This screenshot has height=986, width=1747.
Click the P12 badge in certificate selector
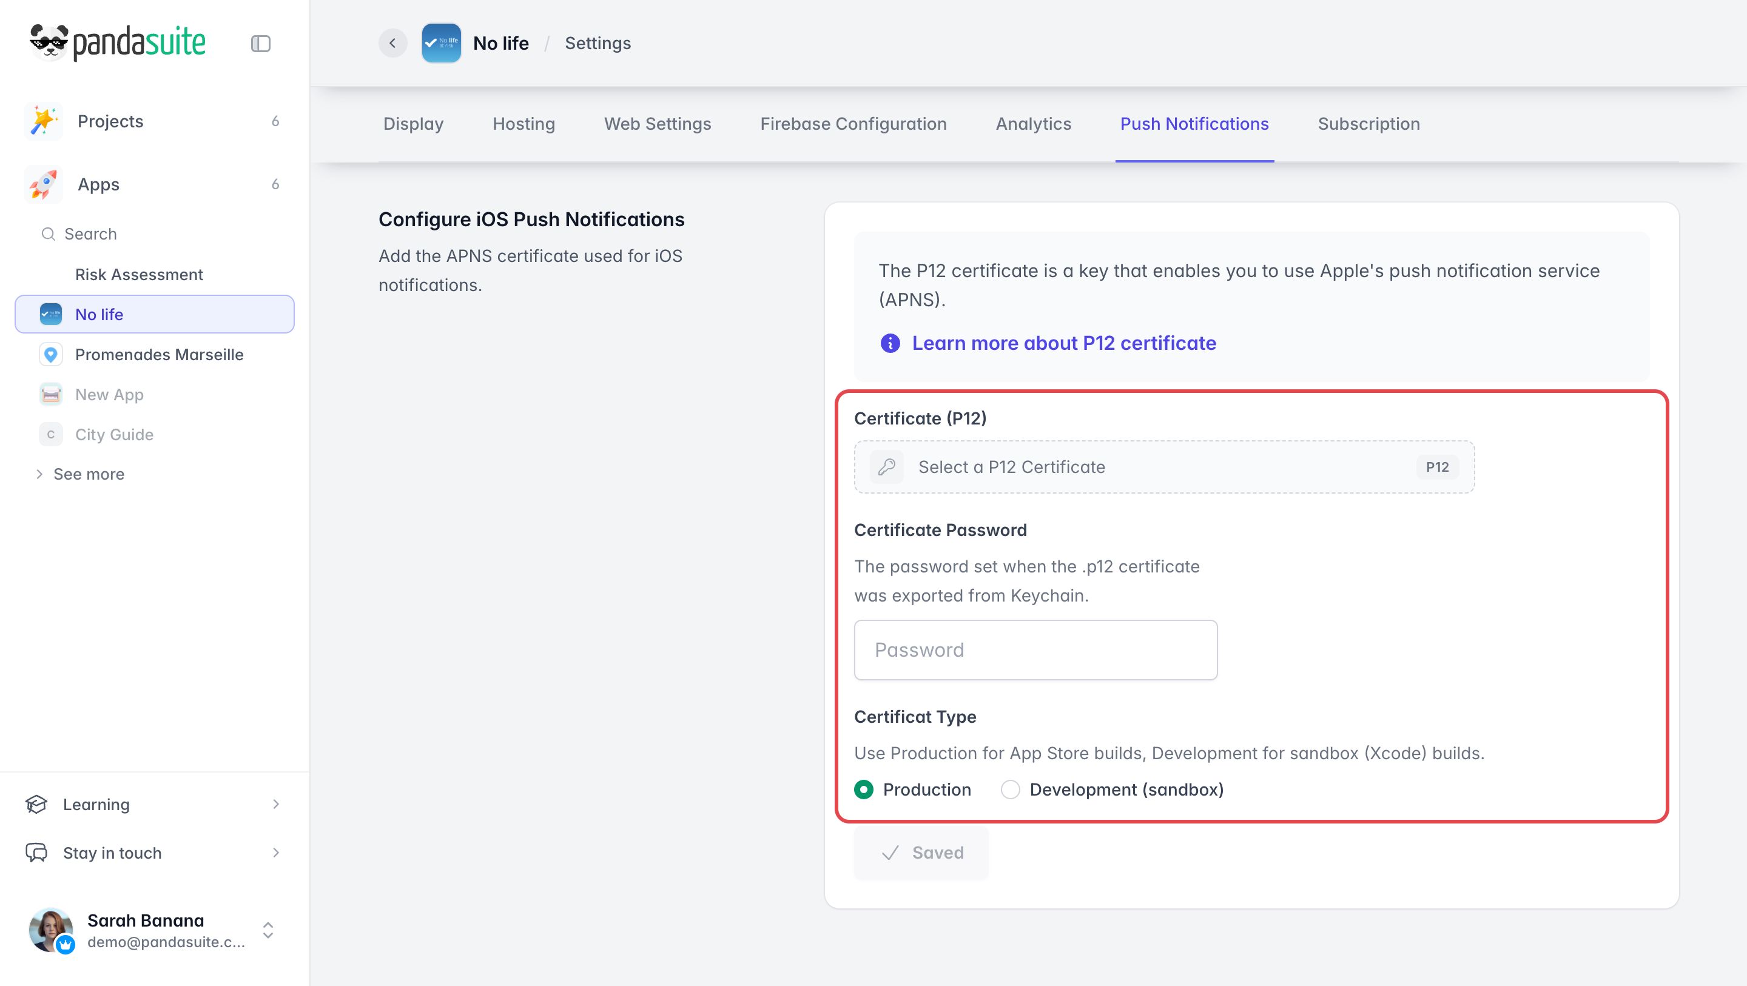pos(1437,466)
